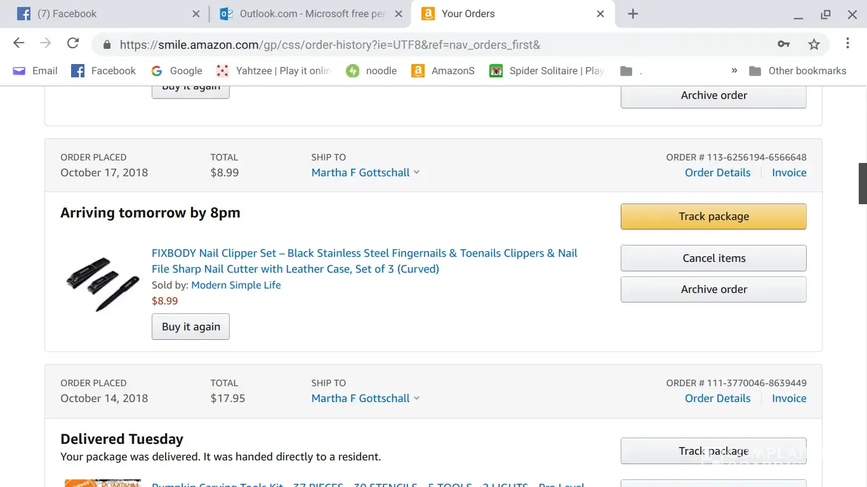Track the nail clipper package
This screenshot has width=867, height=487.
click(713, 216)
